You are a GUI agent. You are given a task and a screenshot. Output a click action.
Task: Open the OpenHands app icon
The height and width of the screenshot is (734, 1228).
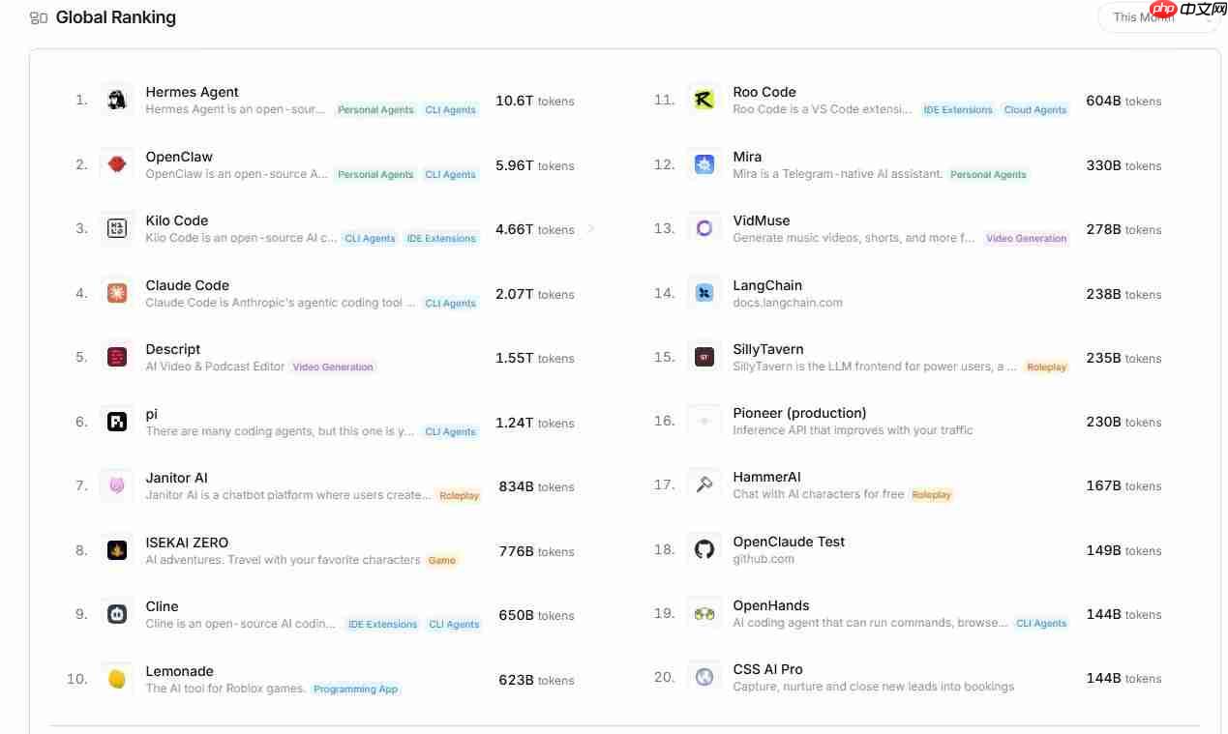click(704, 613)
